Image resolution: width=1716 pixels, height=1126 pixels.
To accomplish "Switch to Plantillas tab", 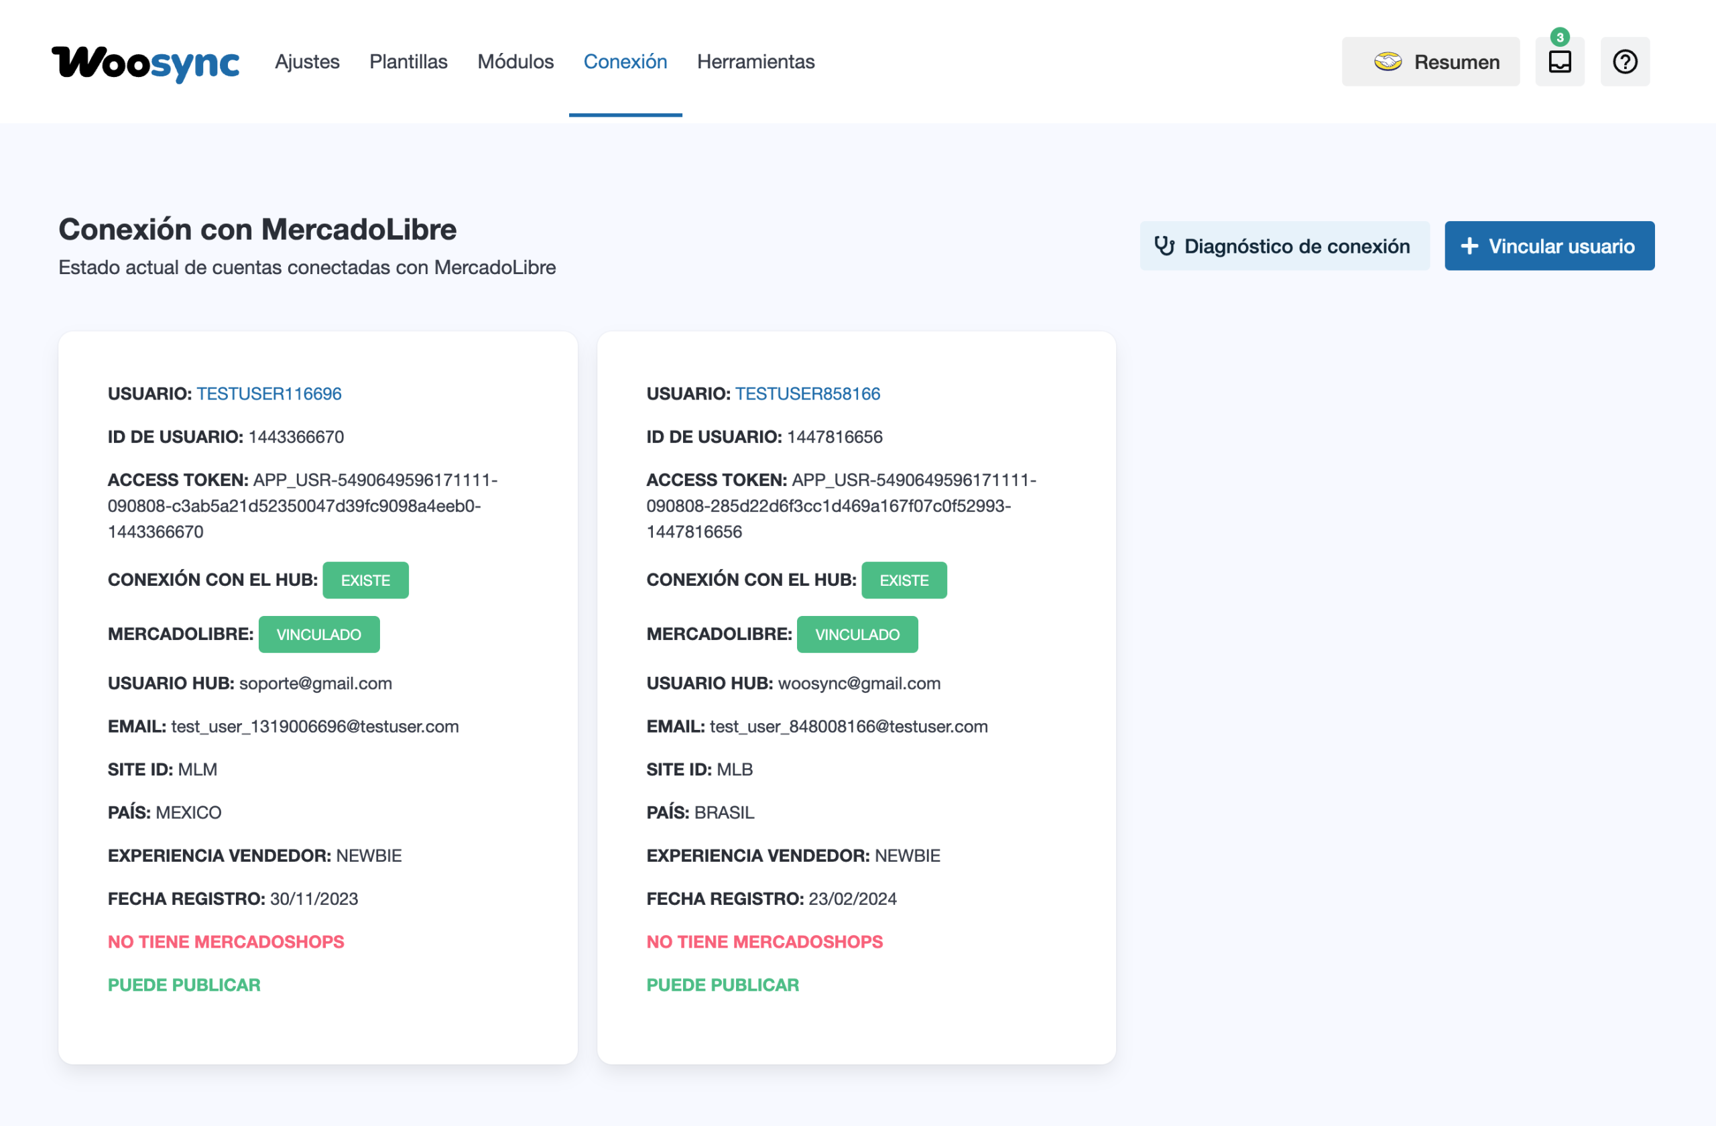I will (x=408, y=62).
